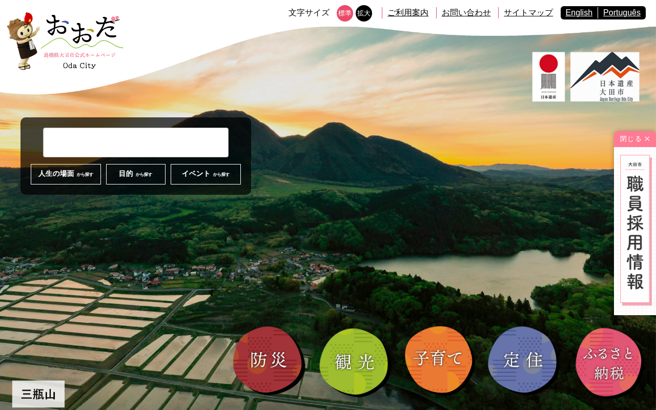Open the Japan Heritage Oda City logo

click(x=605, y=77)
